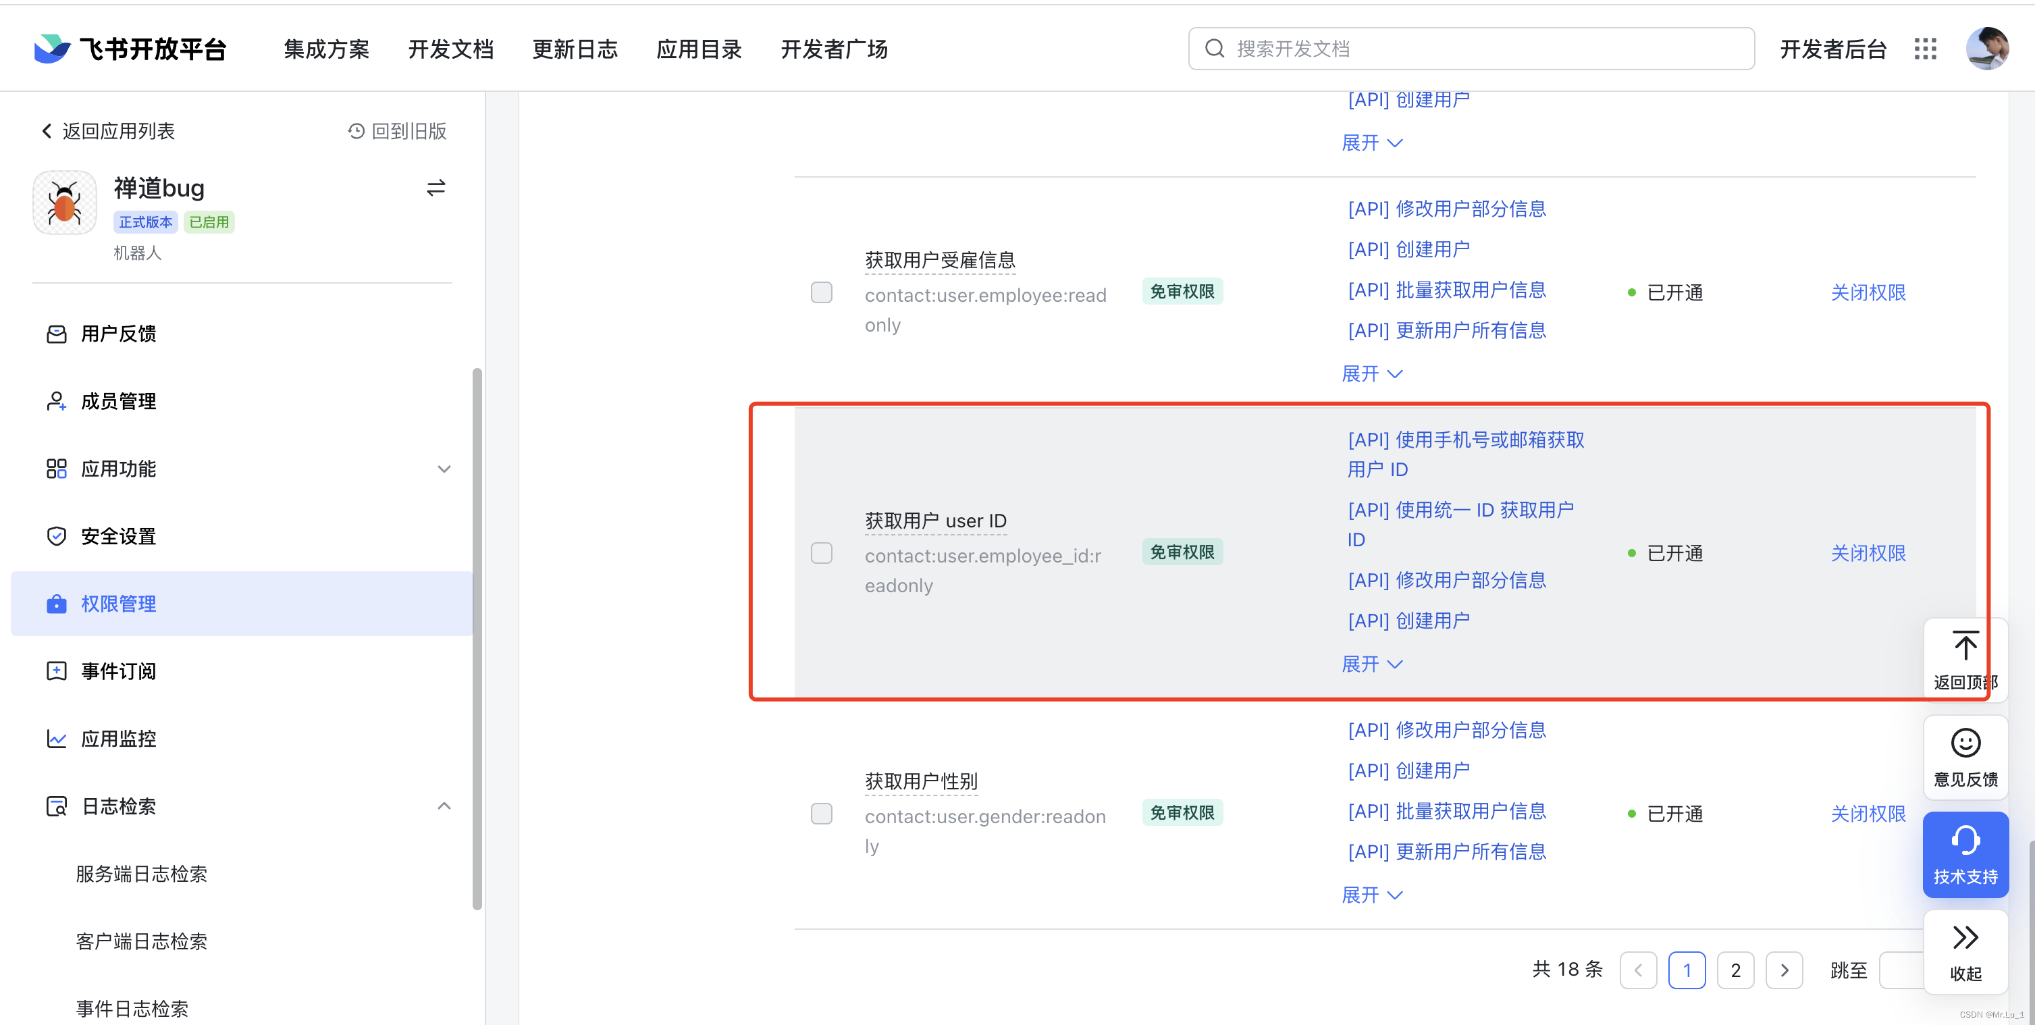Click the 权限管理 lock icon
The height and width of the screenshot is (1025, 2035).
(56, 604)
